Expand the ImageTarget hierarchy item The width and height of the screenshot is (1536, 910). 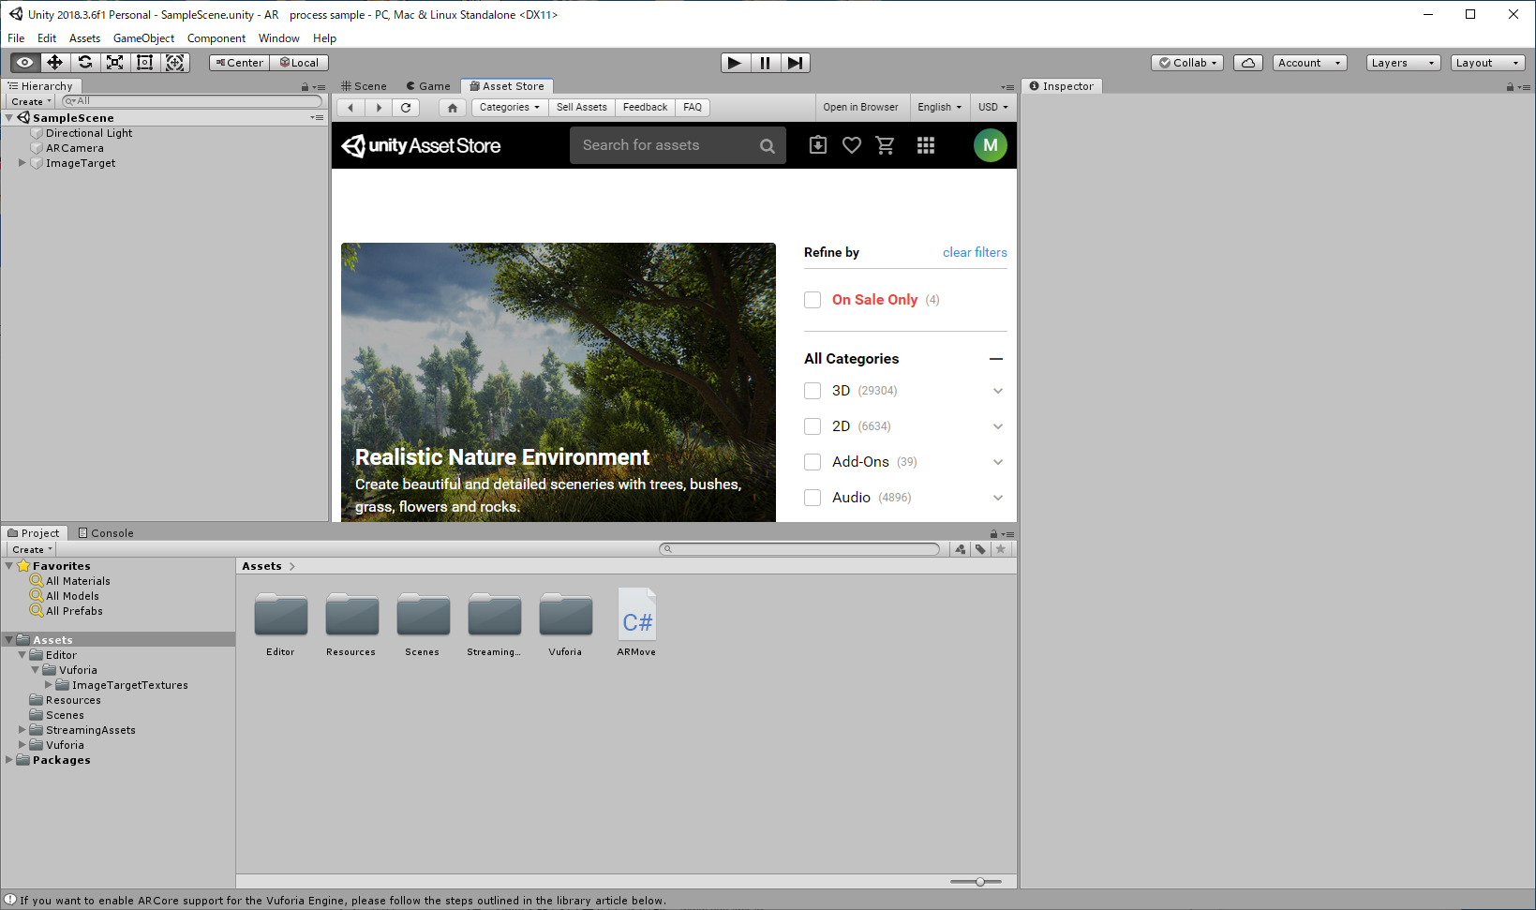pyautogui.click(x=22, y=163)
